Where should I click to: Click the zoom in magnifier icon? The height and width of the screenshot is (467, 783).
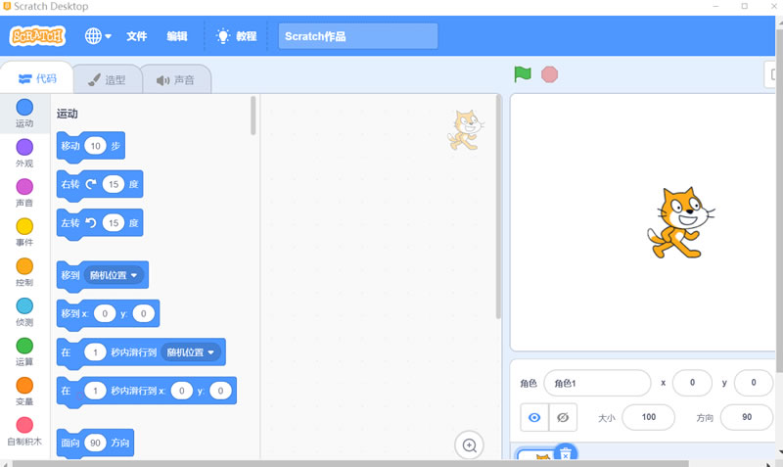[x=470, y=445]
